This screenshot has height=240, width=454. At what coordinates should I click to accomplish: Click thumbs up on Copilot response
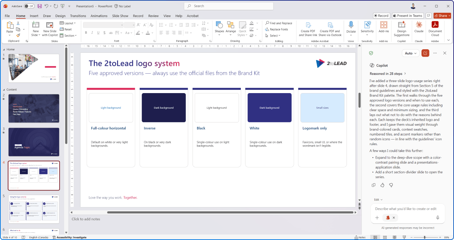382,185
